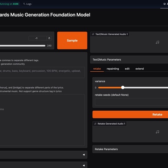Click the Logs icon in the top bar
168x168 pixels.
24,4
